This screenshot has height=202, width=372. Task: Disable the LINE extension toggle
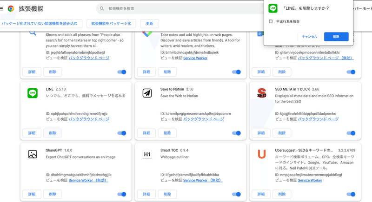122,133
